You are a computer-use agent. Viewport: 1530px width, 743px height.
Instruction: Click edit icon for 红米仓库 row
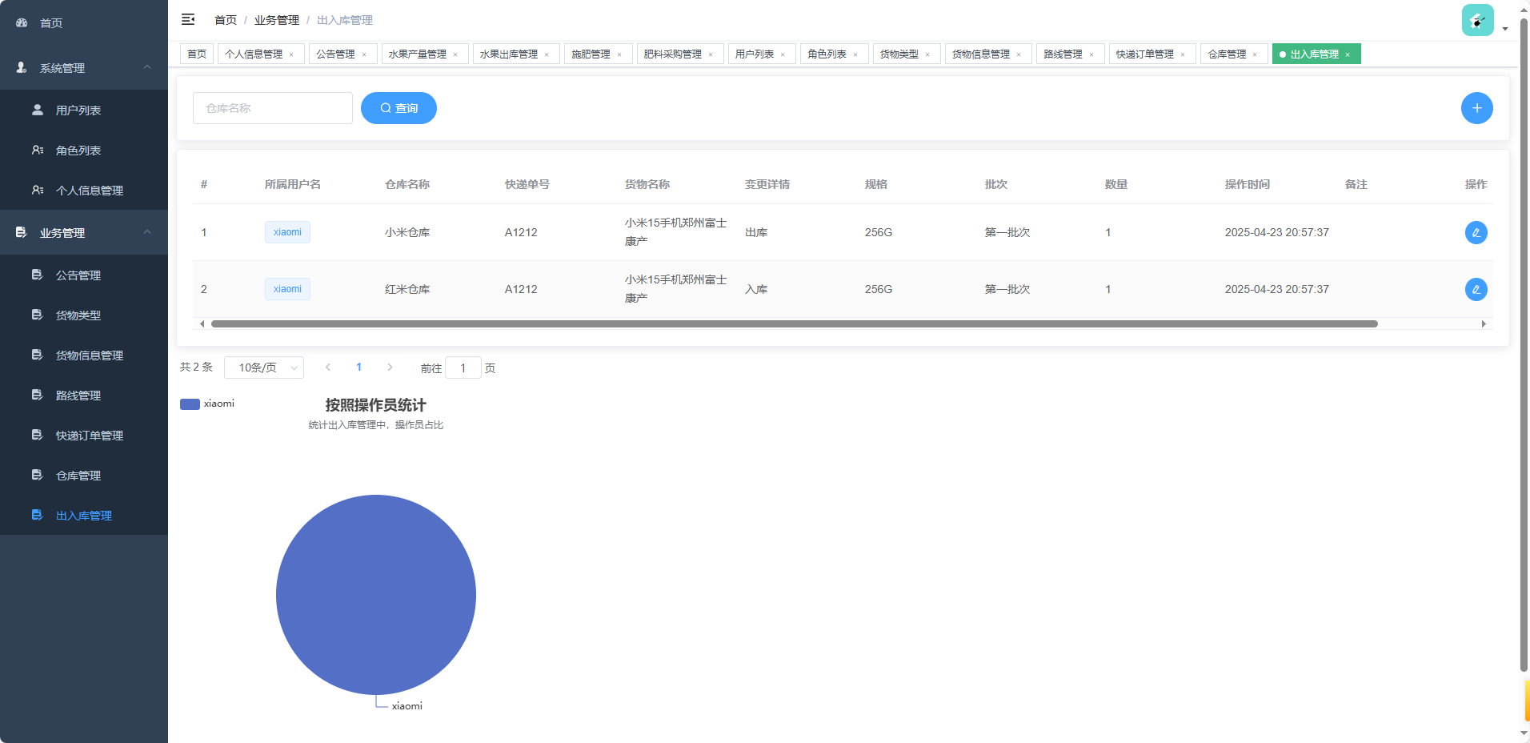coord(1476,289)
